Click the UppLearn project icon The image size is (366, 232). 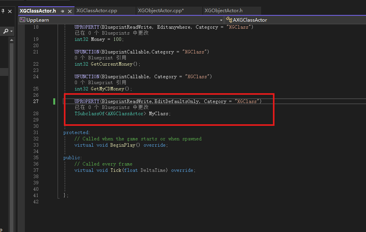tap(22, 20)
